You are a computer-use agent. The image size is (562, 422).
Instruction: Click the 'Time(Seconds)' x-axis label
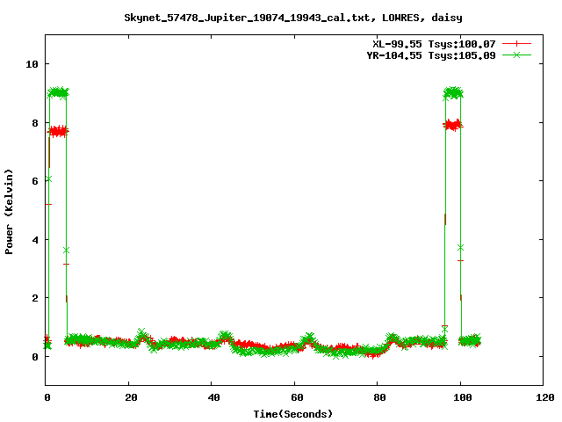(293, 414)
